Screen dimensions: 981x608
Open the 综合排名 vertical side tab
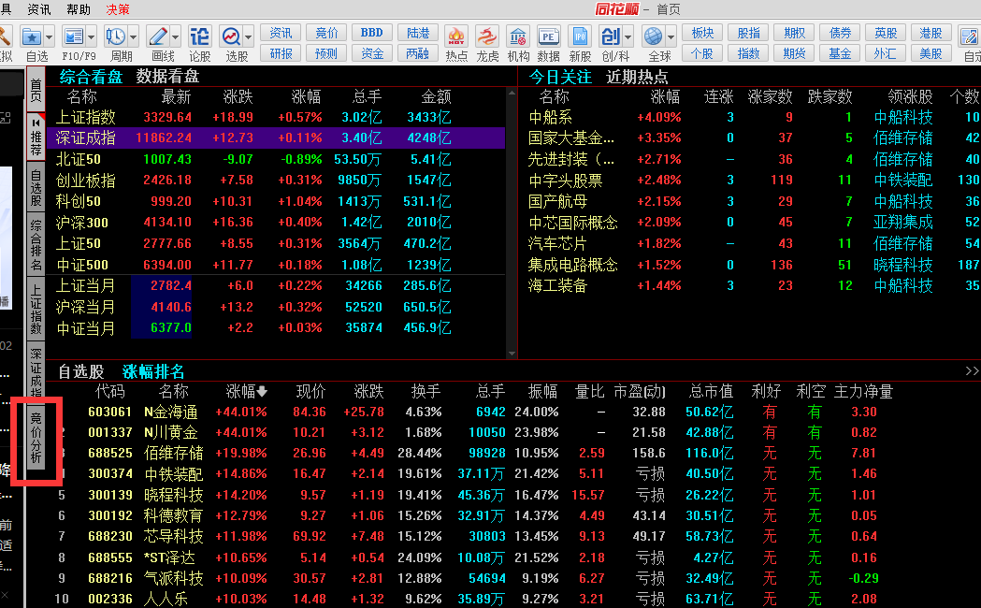36,244
